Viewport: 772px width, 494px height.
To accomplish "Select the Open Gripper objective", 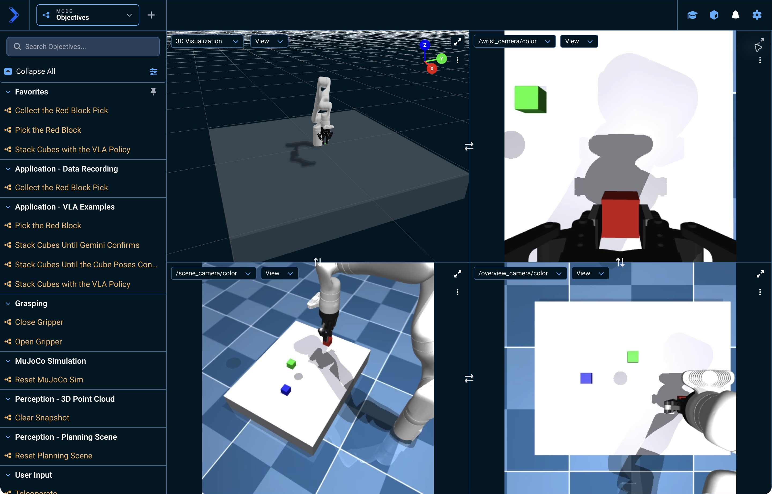I will (38, 342).
